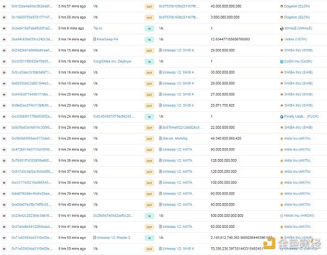327x255 pixels.
Task: Open transaction hash on the 9 hrs 36 mins row
Action: pyautogui.click(x=32, y=161)
